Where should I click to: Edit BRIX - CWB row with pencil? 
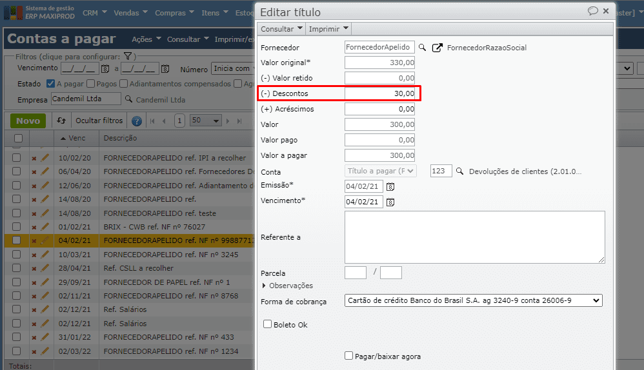coord(45,226)
